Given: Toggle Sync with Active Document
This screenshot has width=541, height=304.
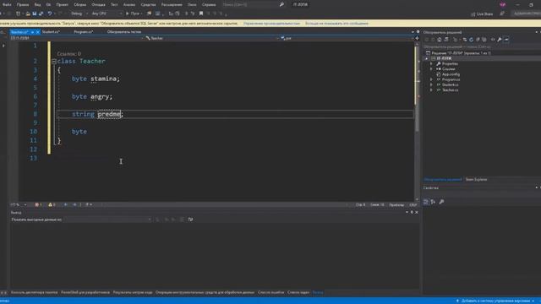Looking at the screenshot, I should (x=465, y=40).
